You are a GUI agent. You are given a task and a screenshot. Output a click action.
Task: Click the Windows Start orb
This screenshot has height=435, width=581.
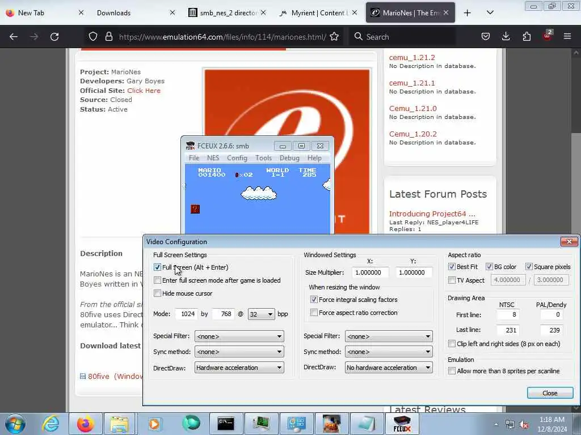point(15,424)
